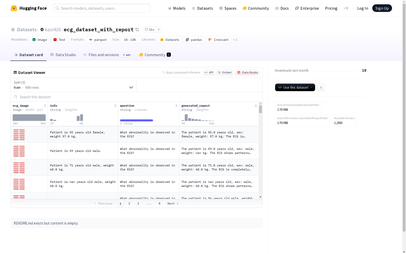Focus the Search this dataset field
The width and height of the screenshot is (406, 254).
[137, 97]
